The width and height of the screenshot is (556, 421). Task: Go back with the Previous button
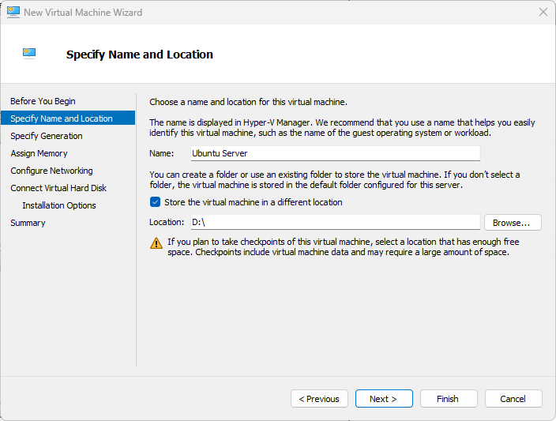(319, 399)
